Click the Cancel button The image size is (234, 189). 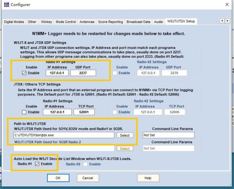pyautogui.click(x=88, y=178)
